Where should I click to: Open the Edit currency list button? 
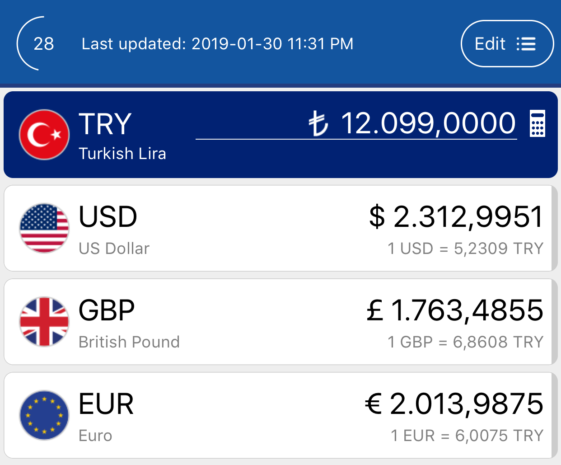click(x=507, y=44)
